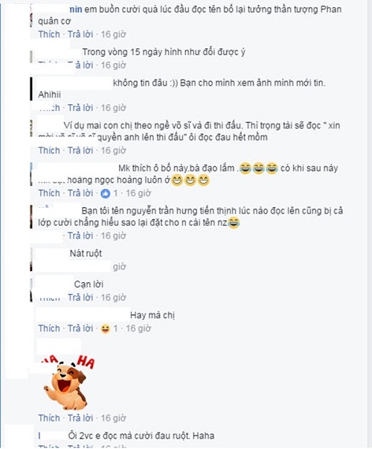Click Thích under the 'Phan quân cơ' comment

click(x=49, y=34)
